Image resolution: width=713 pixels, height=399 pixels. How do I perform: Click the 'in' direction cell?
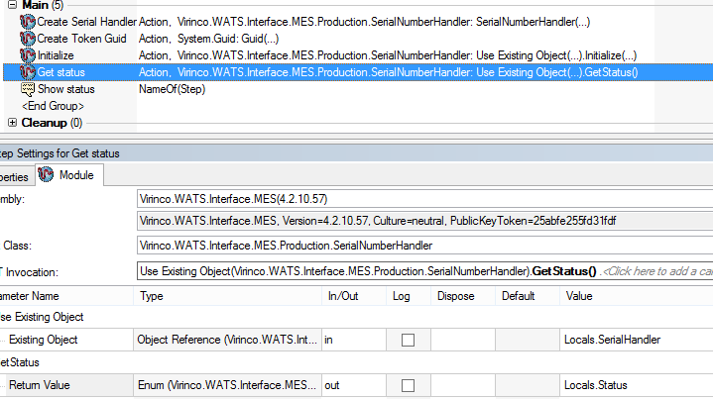pos(354,340)
